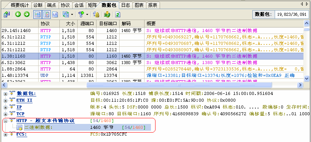Click the 19,823/36,091 packet counter field

click(292, 14)
